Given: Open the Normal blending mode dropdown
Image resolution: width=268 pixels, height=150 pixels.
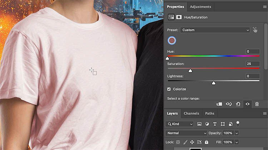Looking at the screenshot, I should (x=186, y=133).
